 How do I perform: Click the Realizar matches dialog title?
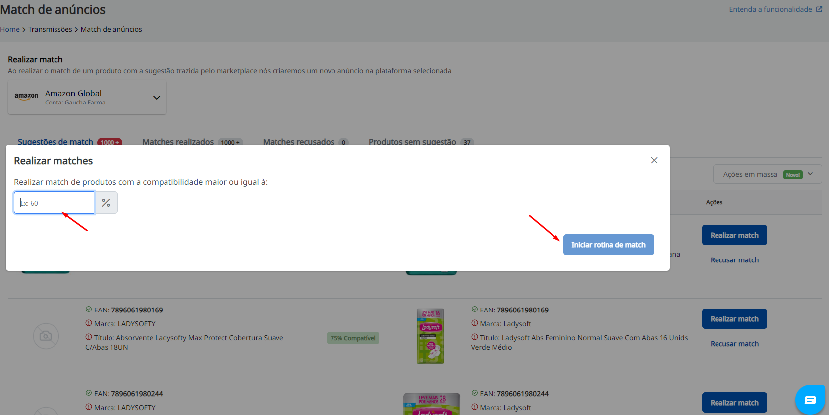pyautogui.click(x=54, y=161)
